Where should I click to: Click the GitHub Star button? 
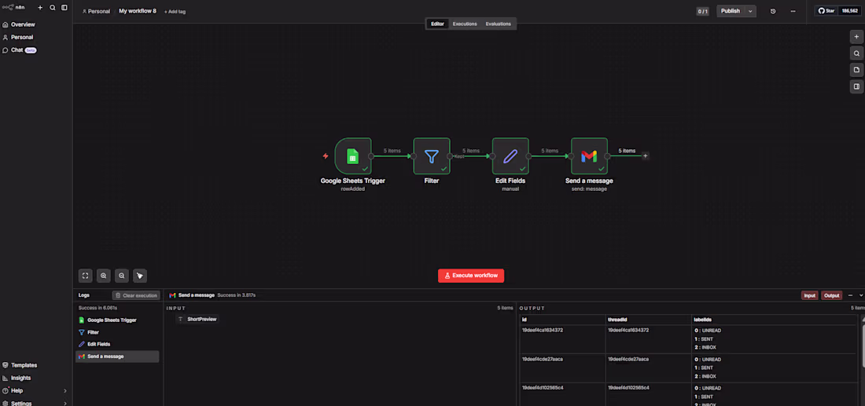(x=826, y=11)
